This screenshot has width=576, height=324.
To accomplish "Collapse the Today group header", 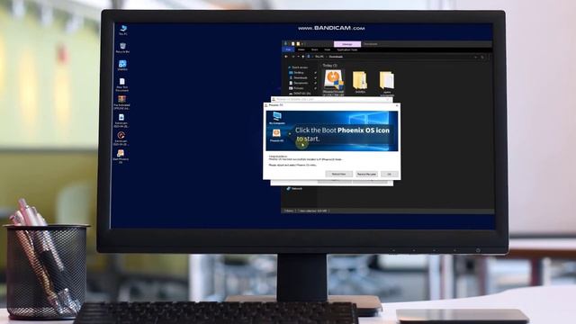I will click(330, 66).
